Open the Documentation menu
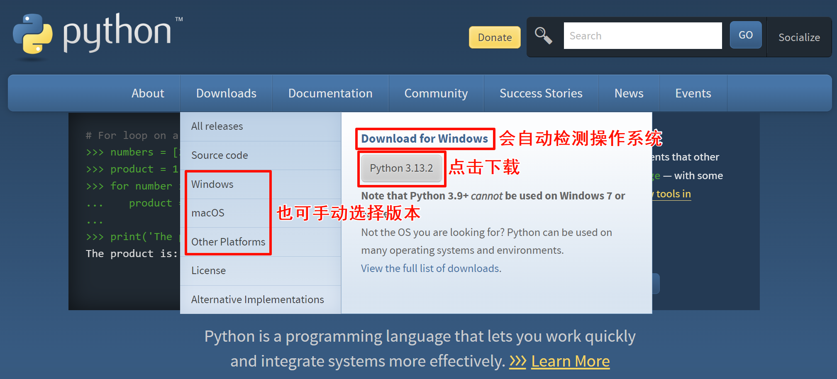The image size is (837, 379). coord(330,93)
